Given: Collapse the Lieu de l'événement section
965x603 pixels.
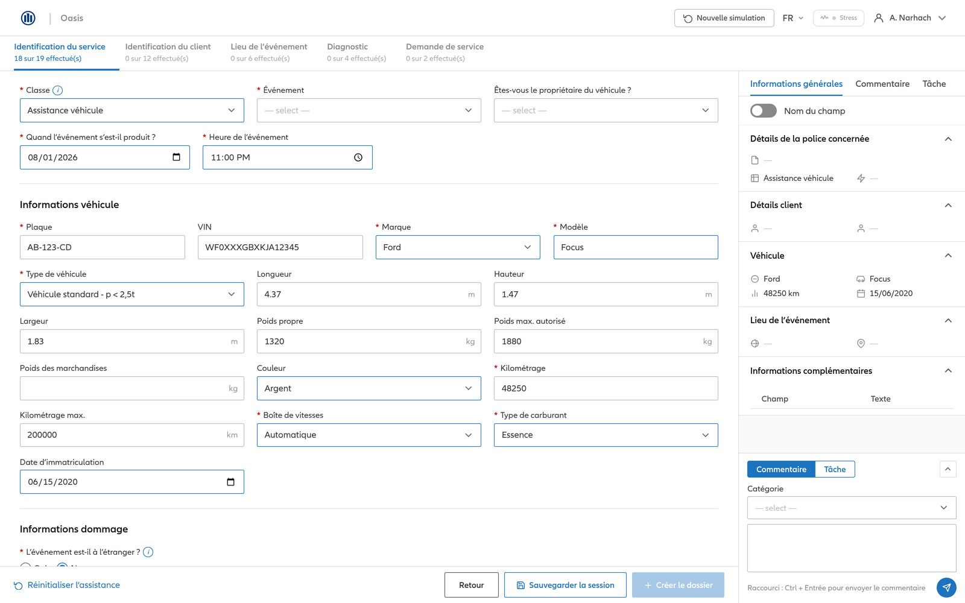Looking at the screenshot, I should coord(948,321).
